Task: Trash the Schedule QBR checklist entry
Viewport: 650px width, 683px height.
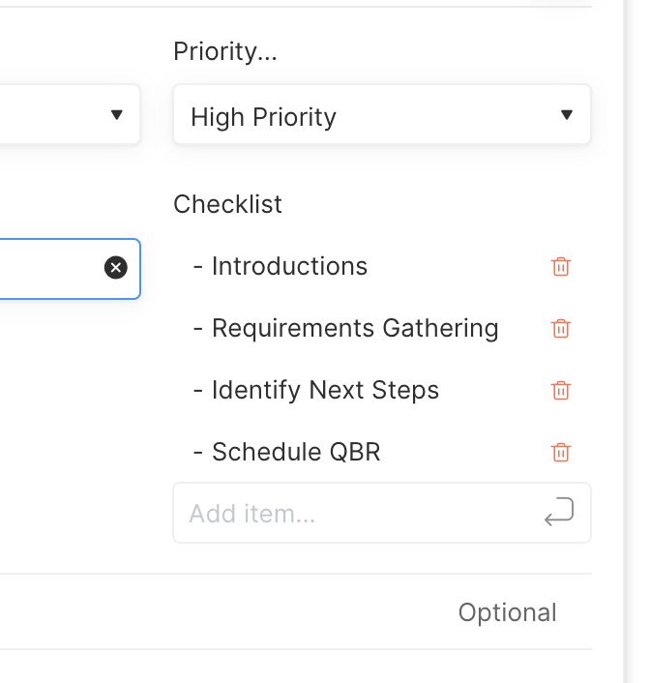Action: 561,452
